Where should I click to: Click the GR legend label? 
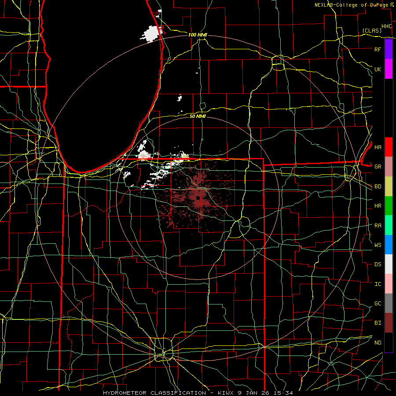coord(378,167)
